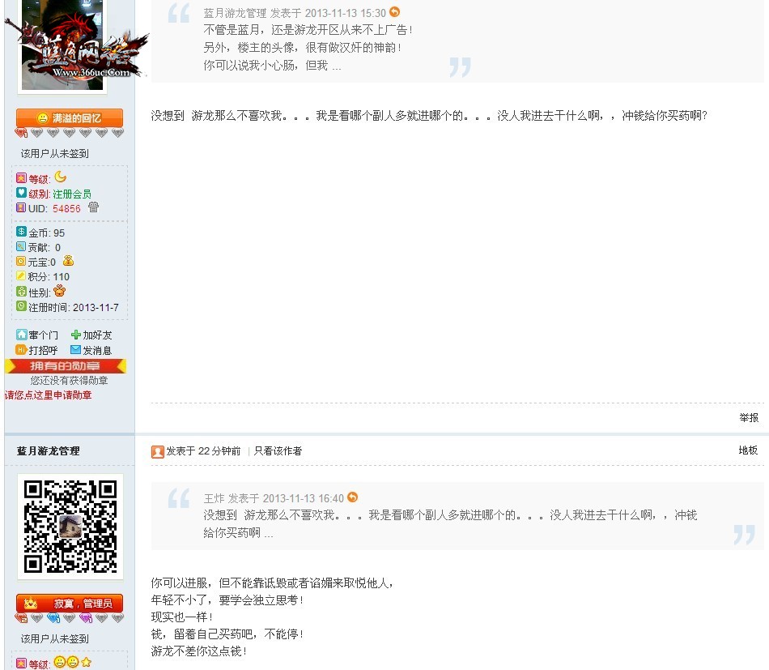This screenshot has width=769, height=670.
Task: Click the orange Hi 打招呼 icon
Action: [x=22, y=350]
